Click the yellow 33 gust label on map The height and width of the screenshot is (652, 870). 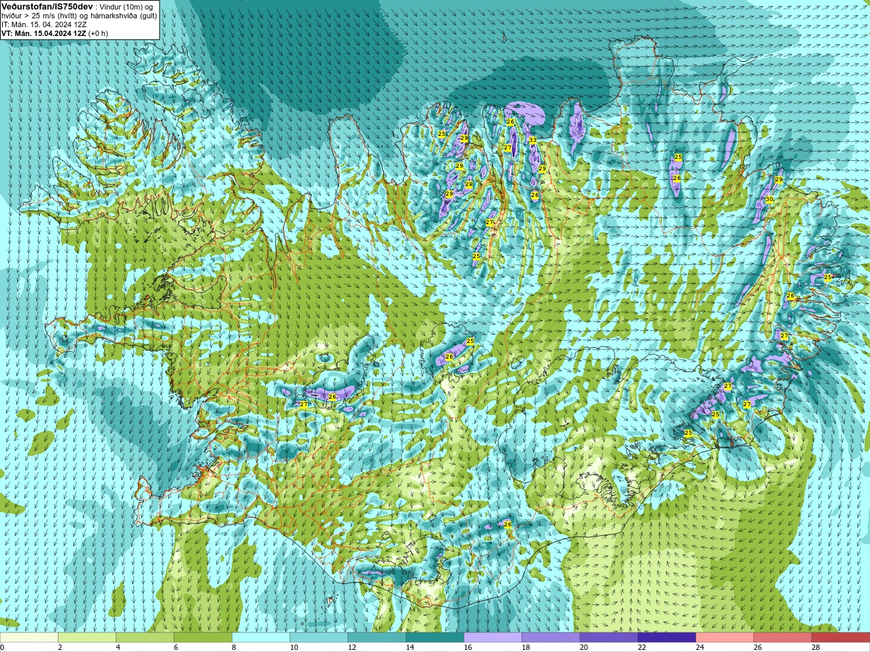[533, 141]
